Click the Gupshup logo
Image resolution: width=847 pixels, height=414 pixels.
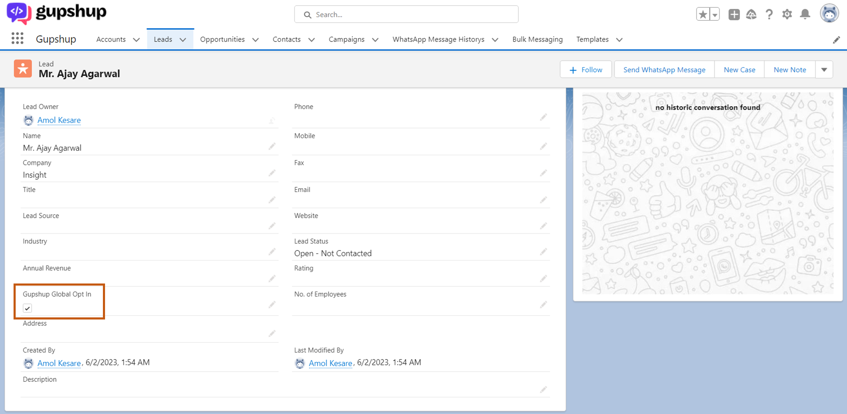pyautogui.click(x=57, y=13)
